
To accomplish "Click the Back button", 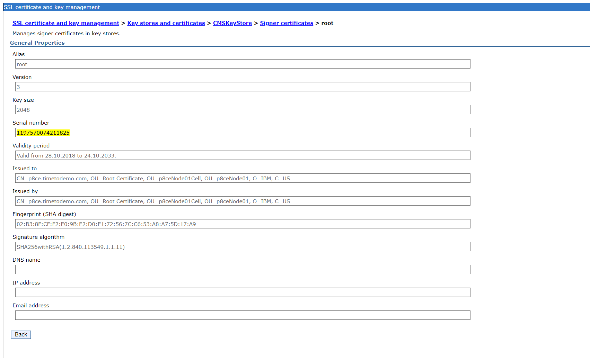I will (x=20, y=334).
